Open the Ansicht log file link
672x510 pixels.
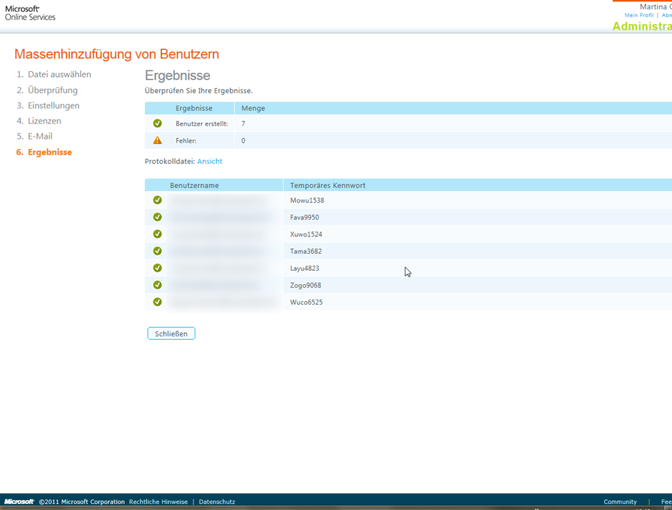click(209, 161)
